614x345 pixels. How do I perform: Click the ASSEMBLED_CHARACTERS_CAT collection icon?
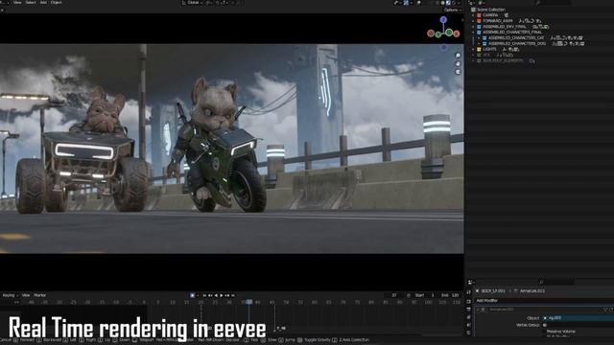click(x=484, y=38)
